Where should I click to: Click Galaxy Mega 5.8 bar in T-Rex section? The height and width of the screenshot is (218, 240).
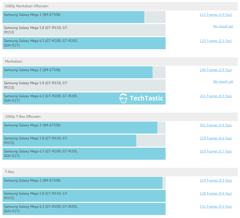(84, 196)
